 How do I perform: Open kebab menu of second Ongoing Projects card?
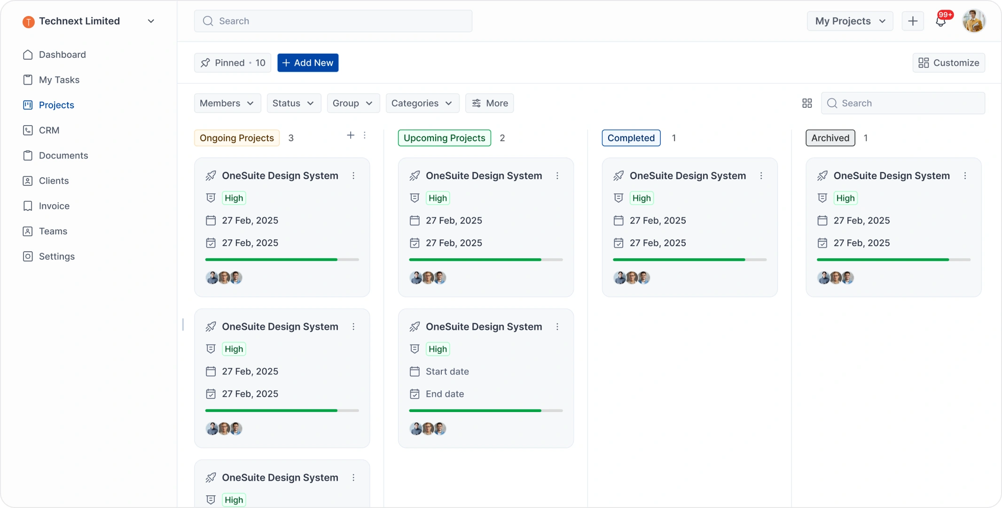point(353,326)
